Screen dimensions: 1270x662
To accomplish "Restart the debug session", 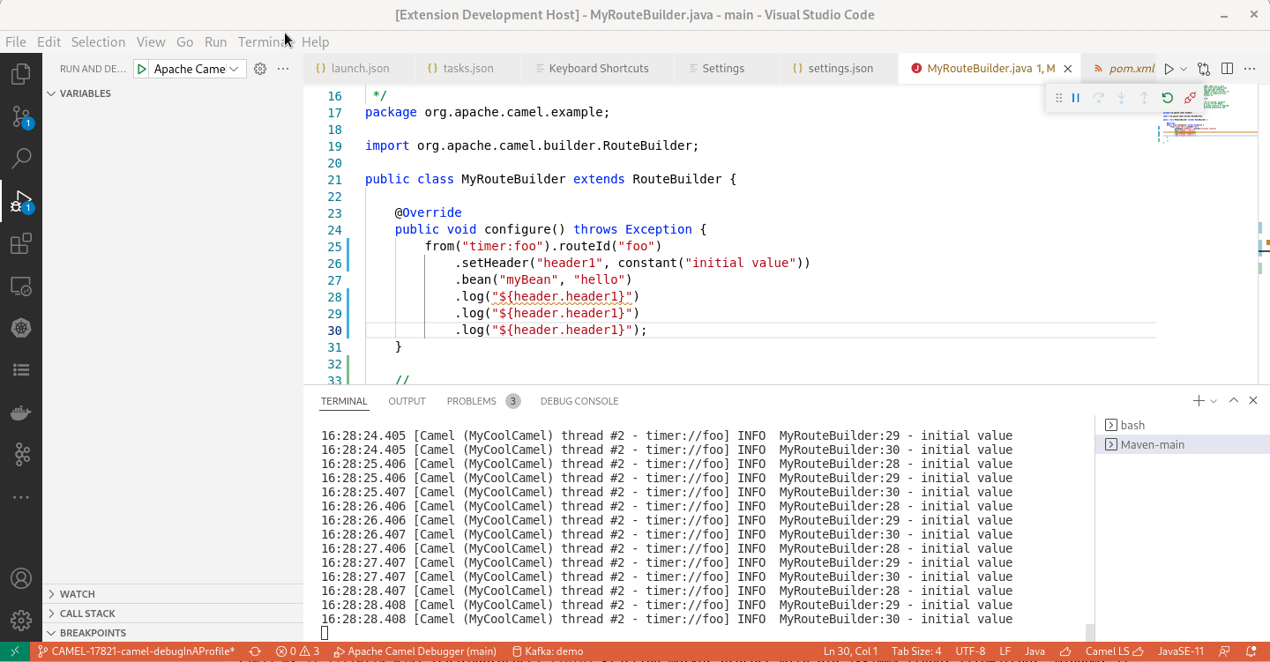I will 1167,97.
